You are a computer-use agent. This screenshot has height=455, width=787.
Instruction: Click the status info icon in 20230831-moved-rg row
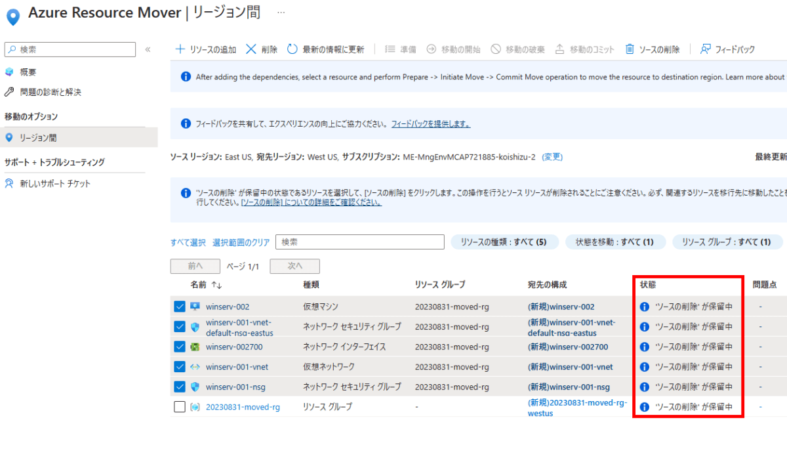pos(644,407)
